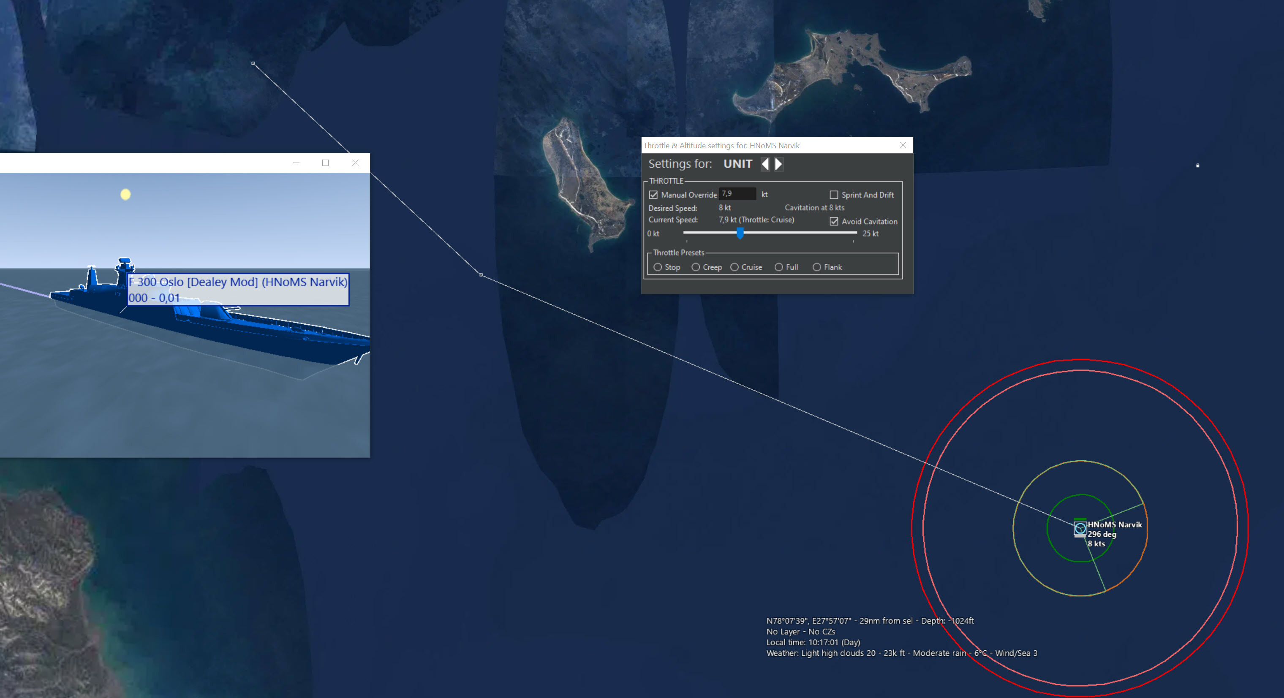Select the northernmost waypoint on plotted course
This screenshot has width=1284, height=698.
point(253,63)
